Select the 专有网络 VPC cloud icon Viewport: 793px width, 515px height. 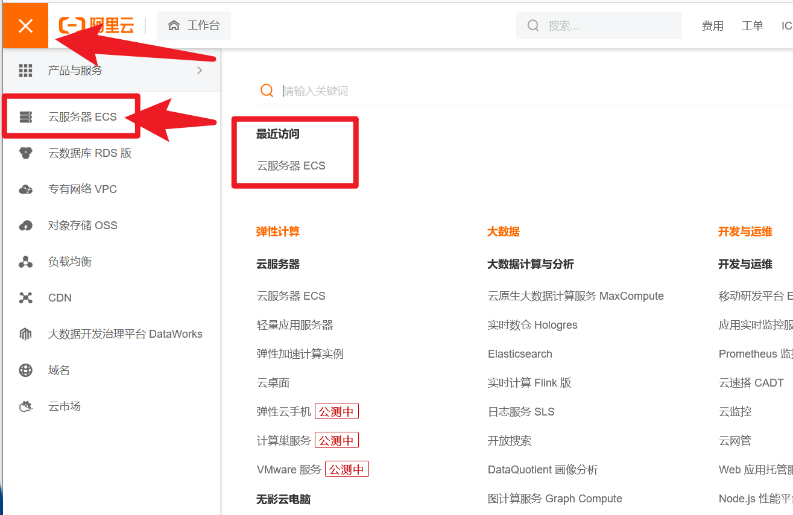[25, 189]
